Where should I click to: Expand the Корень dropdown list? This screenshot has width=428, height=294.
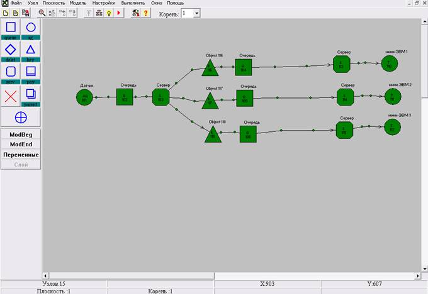point(196,13)
